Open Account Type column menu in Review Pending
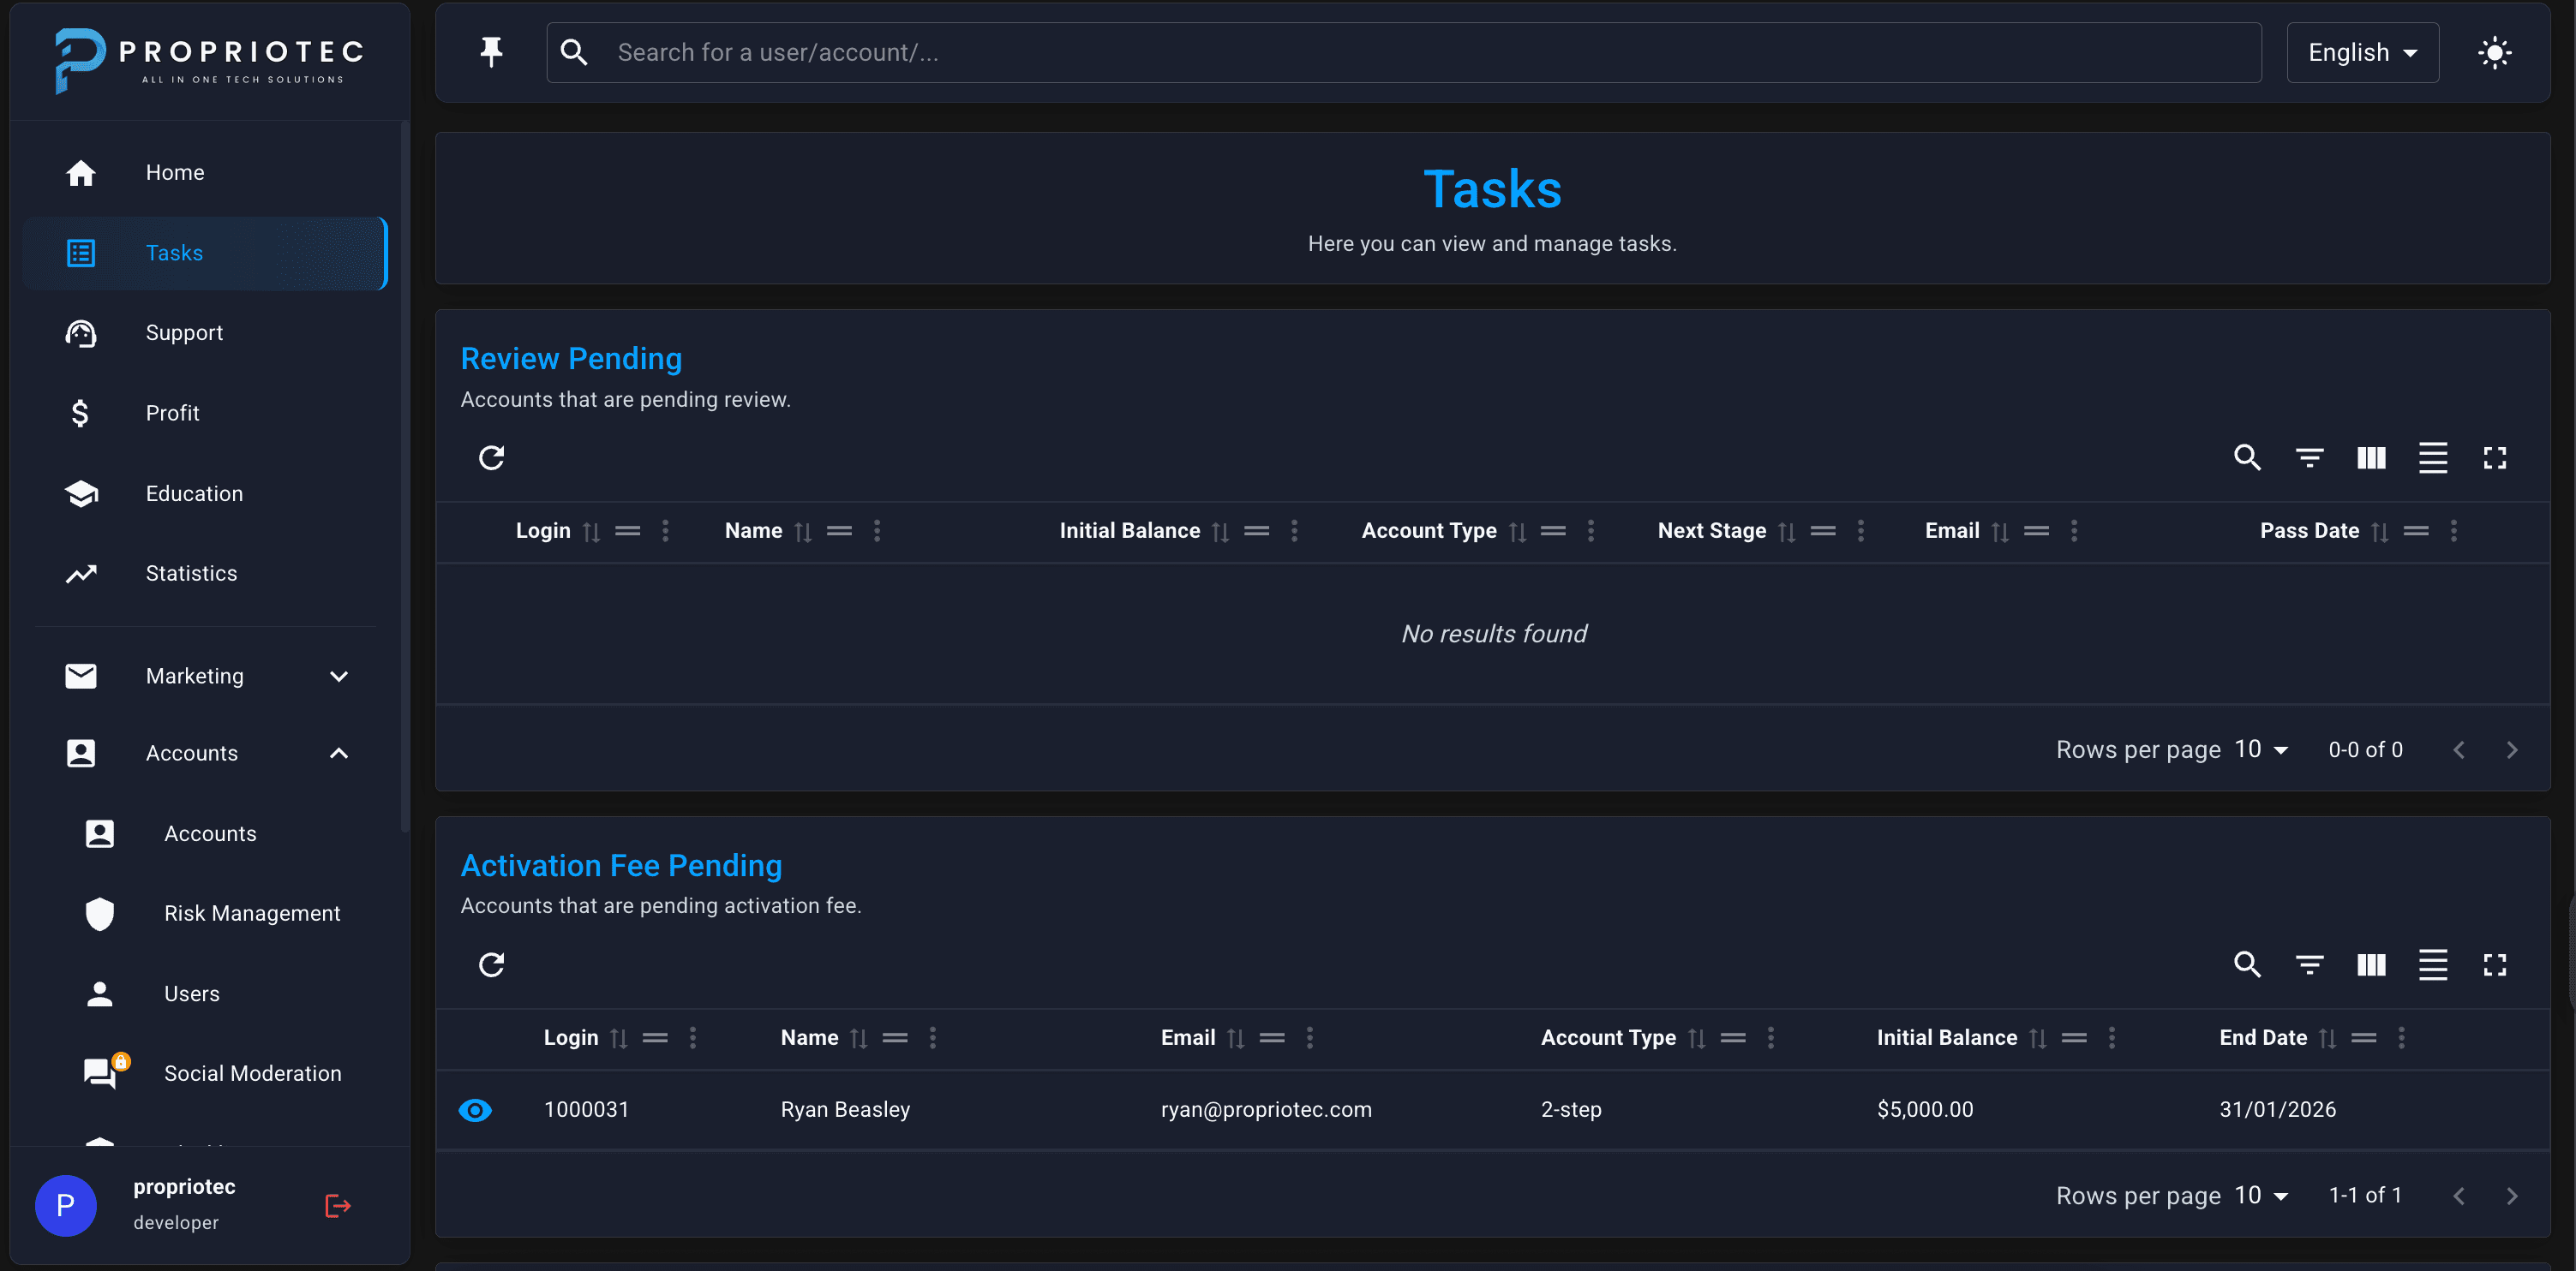The width and height of the screenshot is (2576, 1271). click(1591, 532)
